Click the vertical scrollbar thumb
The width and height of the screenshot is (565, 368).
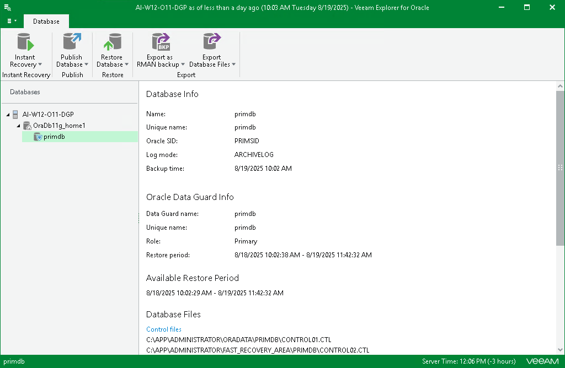(x=560, y=169)
